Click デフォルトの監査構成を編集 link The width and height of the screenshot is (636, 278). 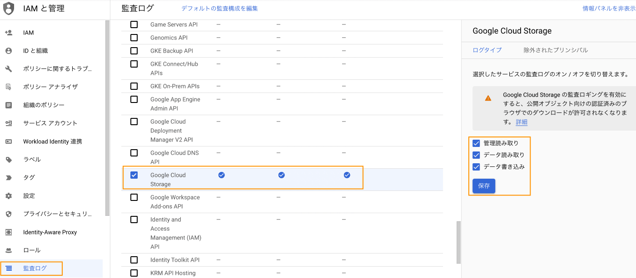[219, 9]
